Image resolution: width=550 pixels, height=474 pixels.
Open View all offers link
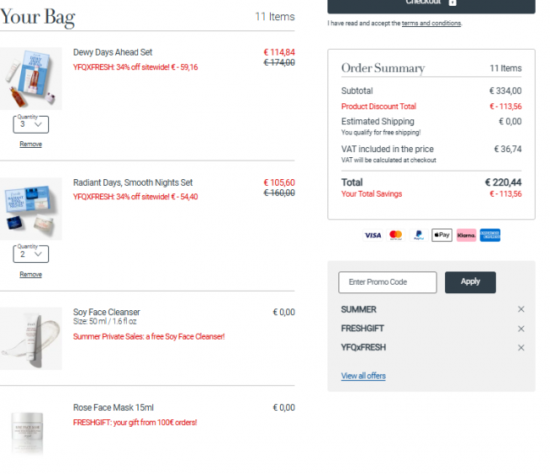click(x=363, y=376)
